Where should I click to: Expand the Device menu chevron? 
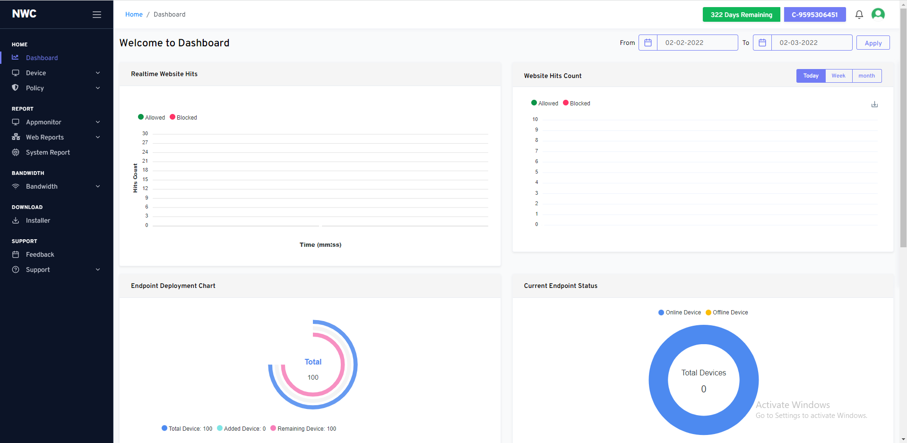point(98,73)
